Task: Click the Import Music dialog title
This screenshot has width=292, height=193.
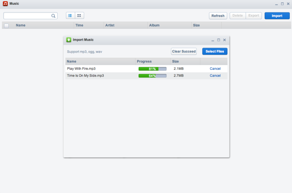Action: click(83, 40)
